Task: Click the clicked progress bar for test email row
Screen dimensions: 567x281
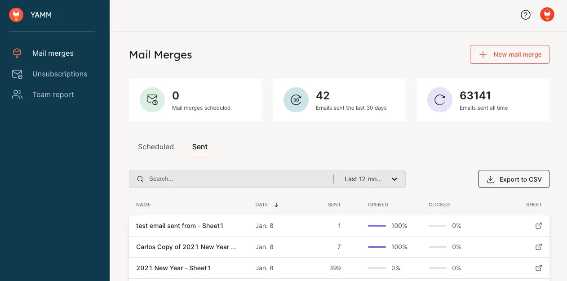Action: 438,226
